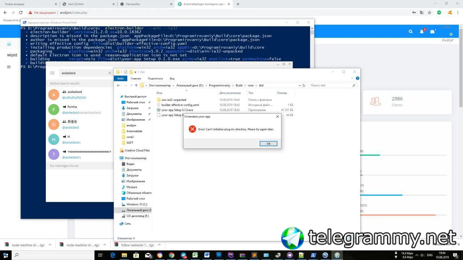Click 'Programirovaniy' in the address breadcrumb
463x260 pixels.
point(220,86)
